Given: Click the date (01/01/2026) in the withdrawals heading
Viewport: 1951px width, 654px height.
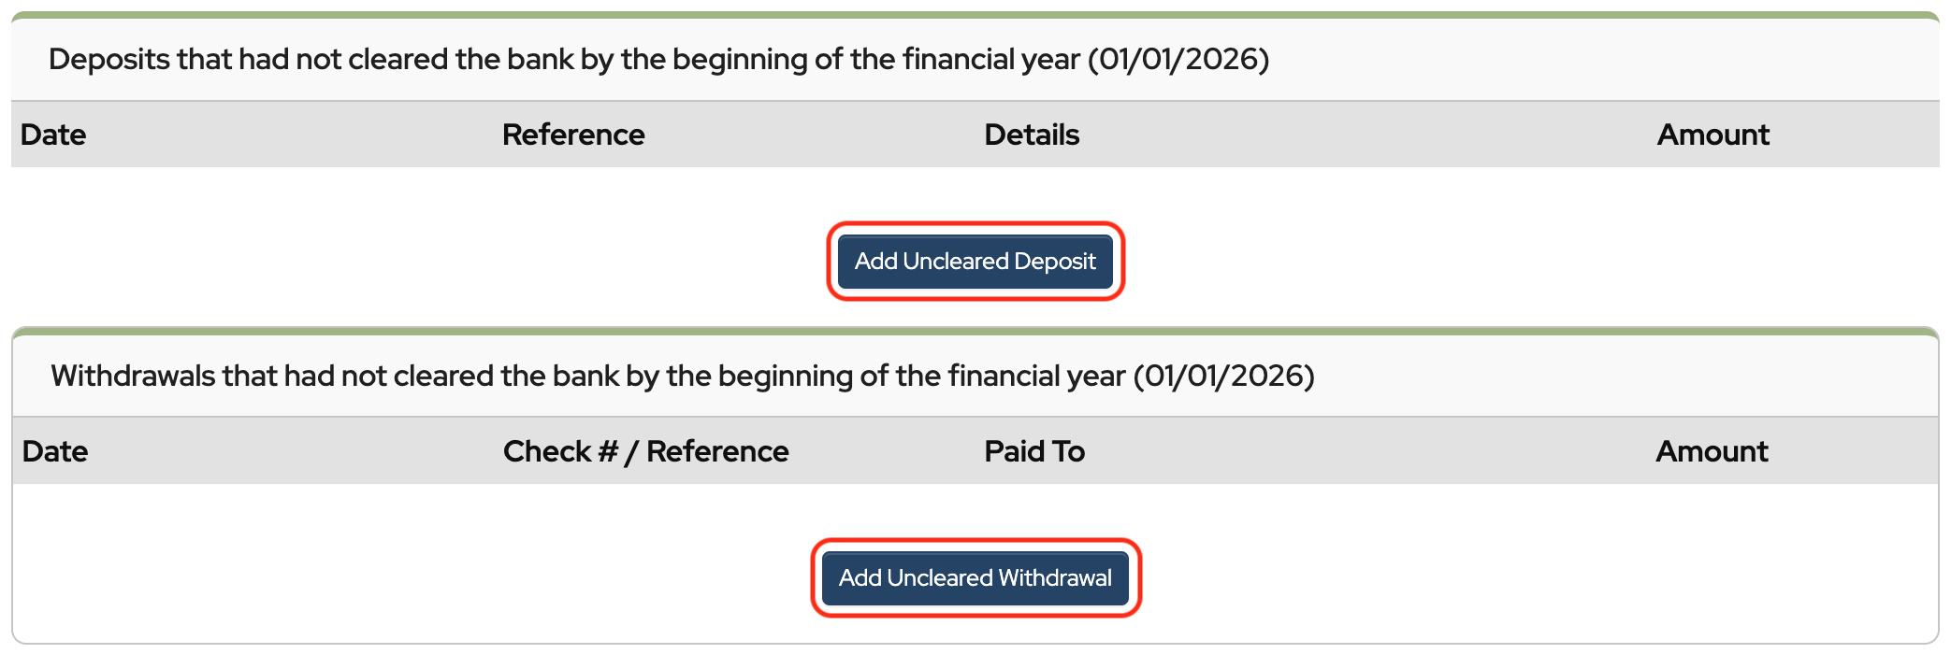Looking at the screenshot, I should [x=1223, y=376].
